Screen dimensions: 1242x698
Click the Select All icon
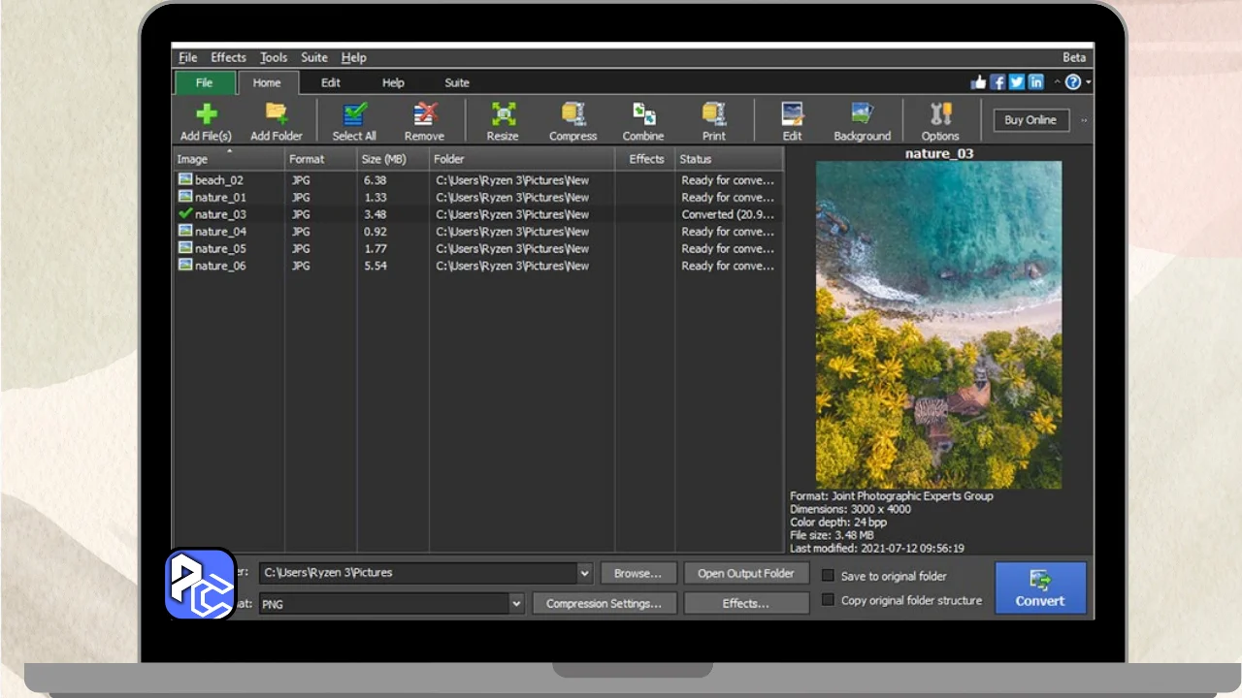[x=354, y=121]
